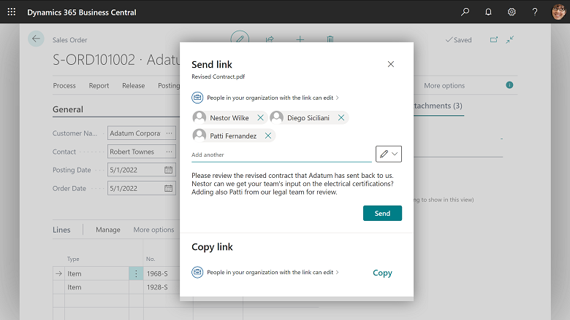
Task: Open the Report menu
Action: (x=99, y=85)
